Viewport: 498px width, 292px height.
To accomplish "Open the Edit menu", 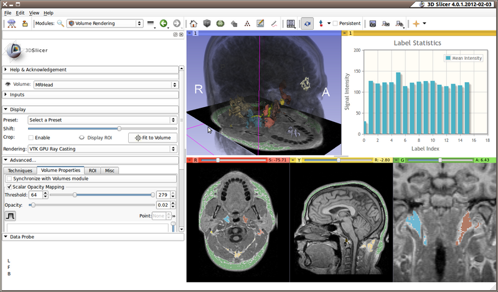I will 20,13.
